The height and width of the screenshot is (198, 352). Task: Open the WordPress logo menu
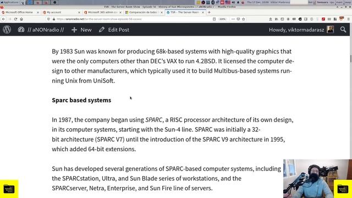[x=7, y=30]
